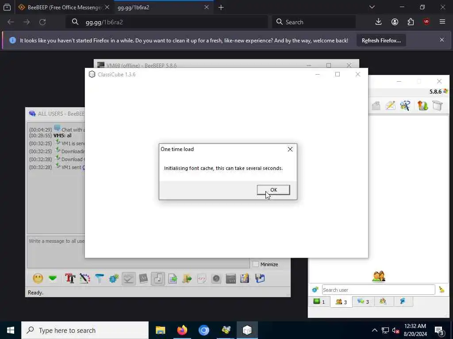
Task: Click the trash bin icon in BeeBEEP toolbar
Action: [438, 105]
